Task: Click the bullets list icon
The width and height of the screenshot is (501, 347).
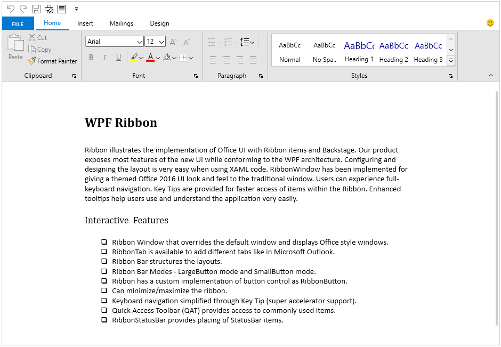Action: pos(212,42)
